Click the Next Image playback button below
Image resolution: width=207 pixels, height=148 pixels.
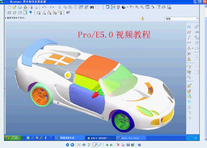(73, 144)
